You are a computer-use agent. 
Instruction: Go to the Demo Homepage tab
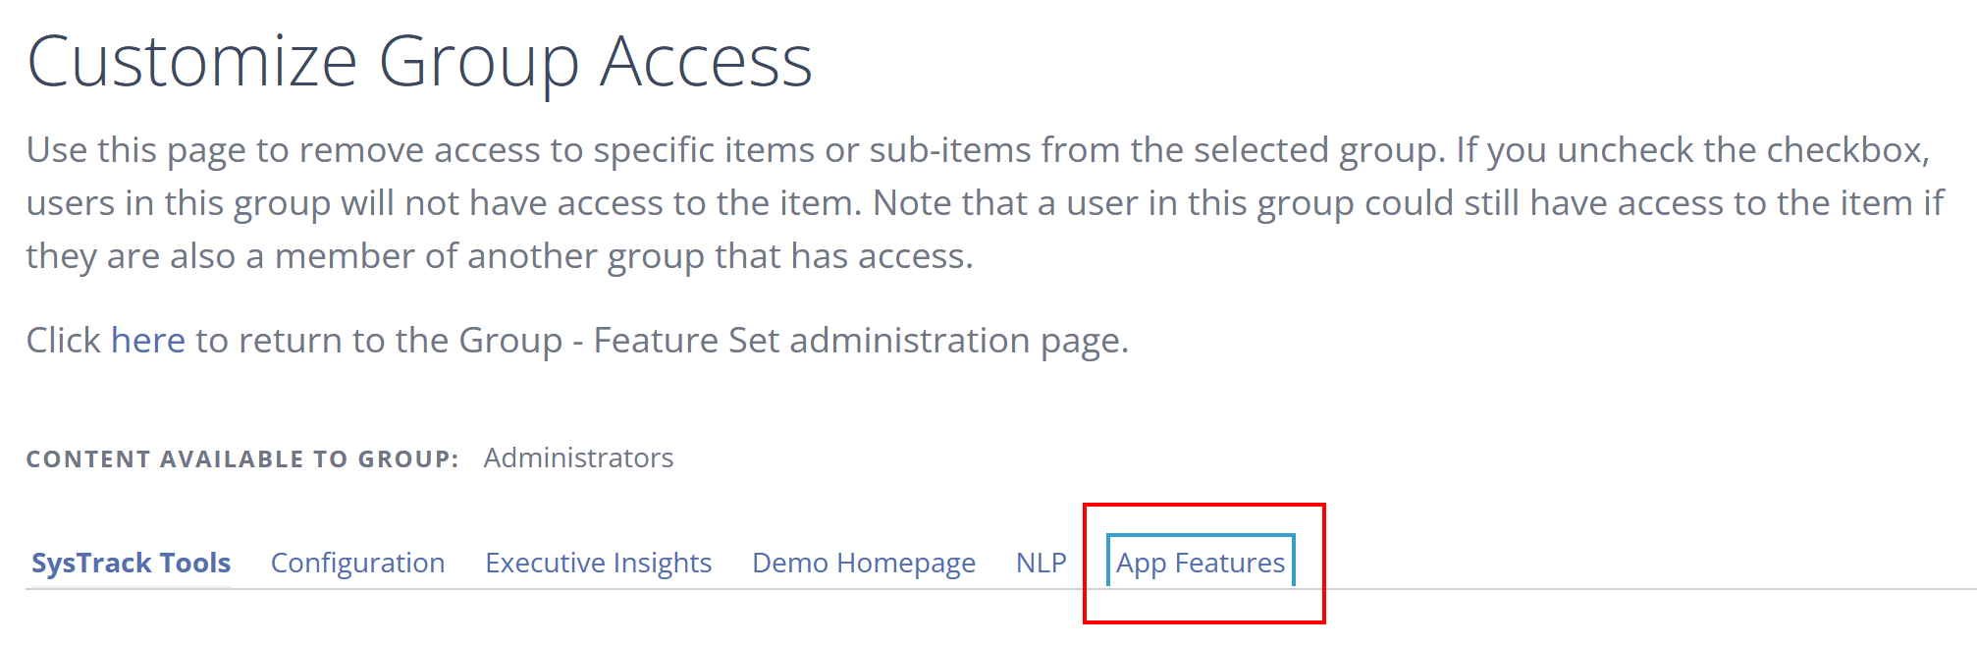pos(863,563)
